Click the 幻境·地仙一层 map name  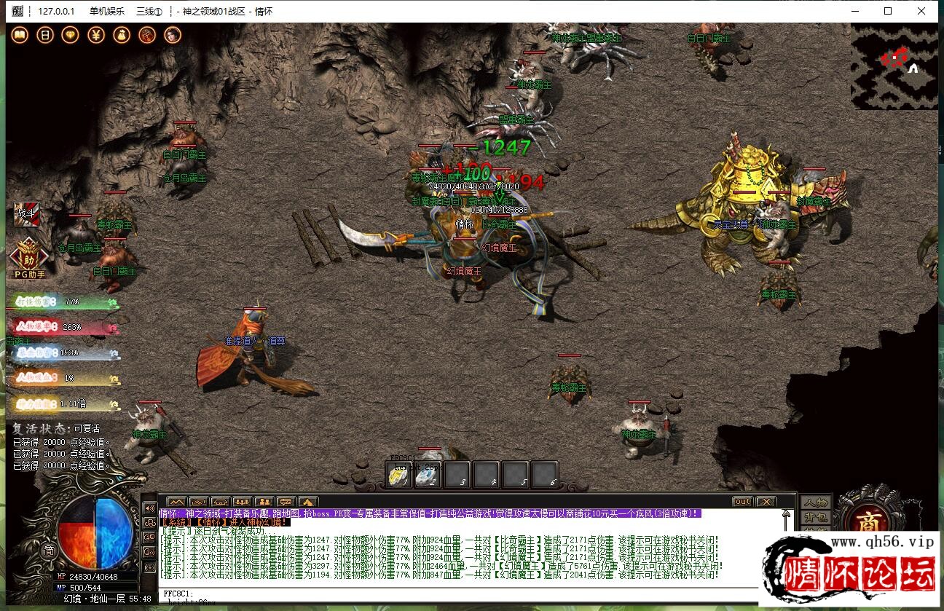pos(96,599)
